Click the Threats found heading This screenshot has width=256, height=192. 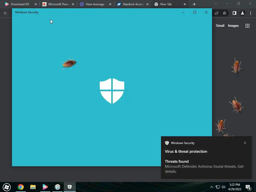click(x=177, y=161)
